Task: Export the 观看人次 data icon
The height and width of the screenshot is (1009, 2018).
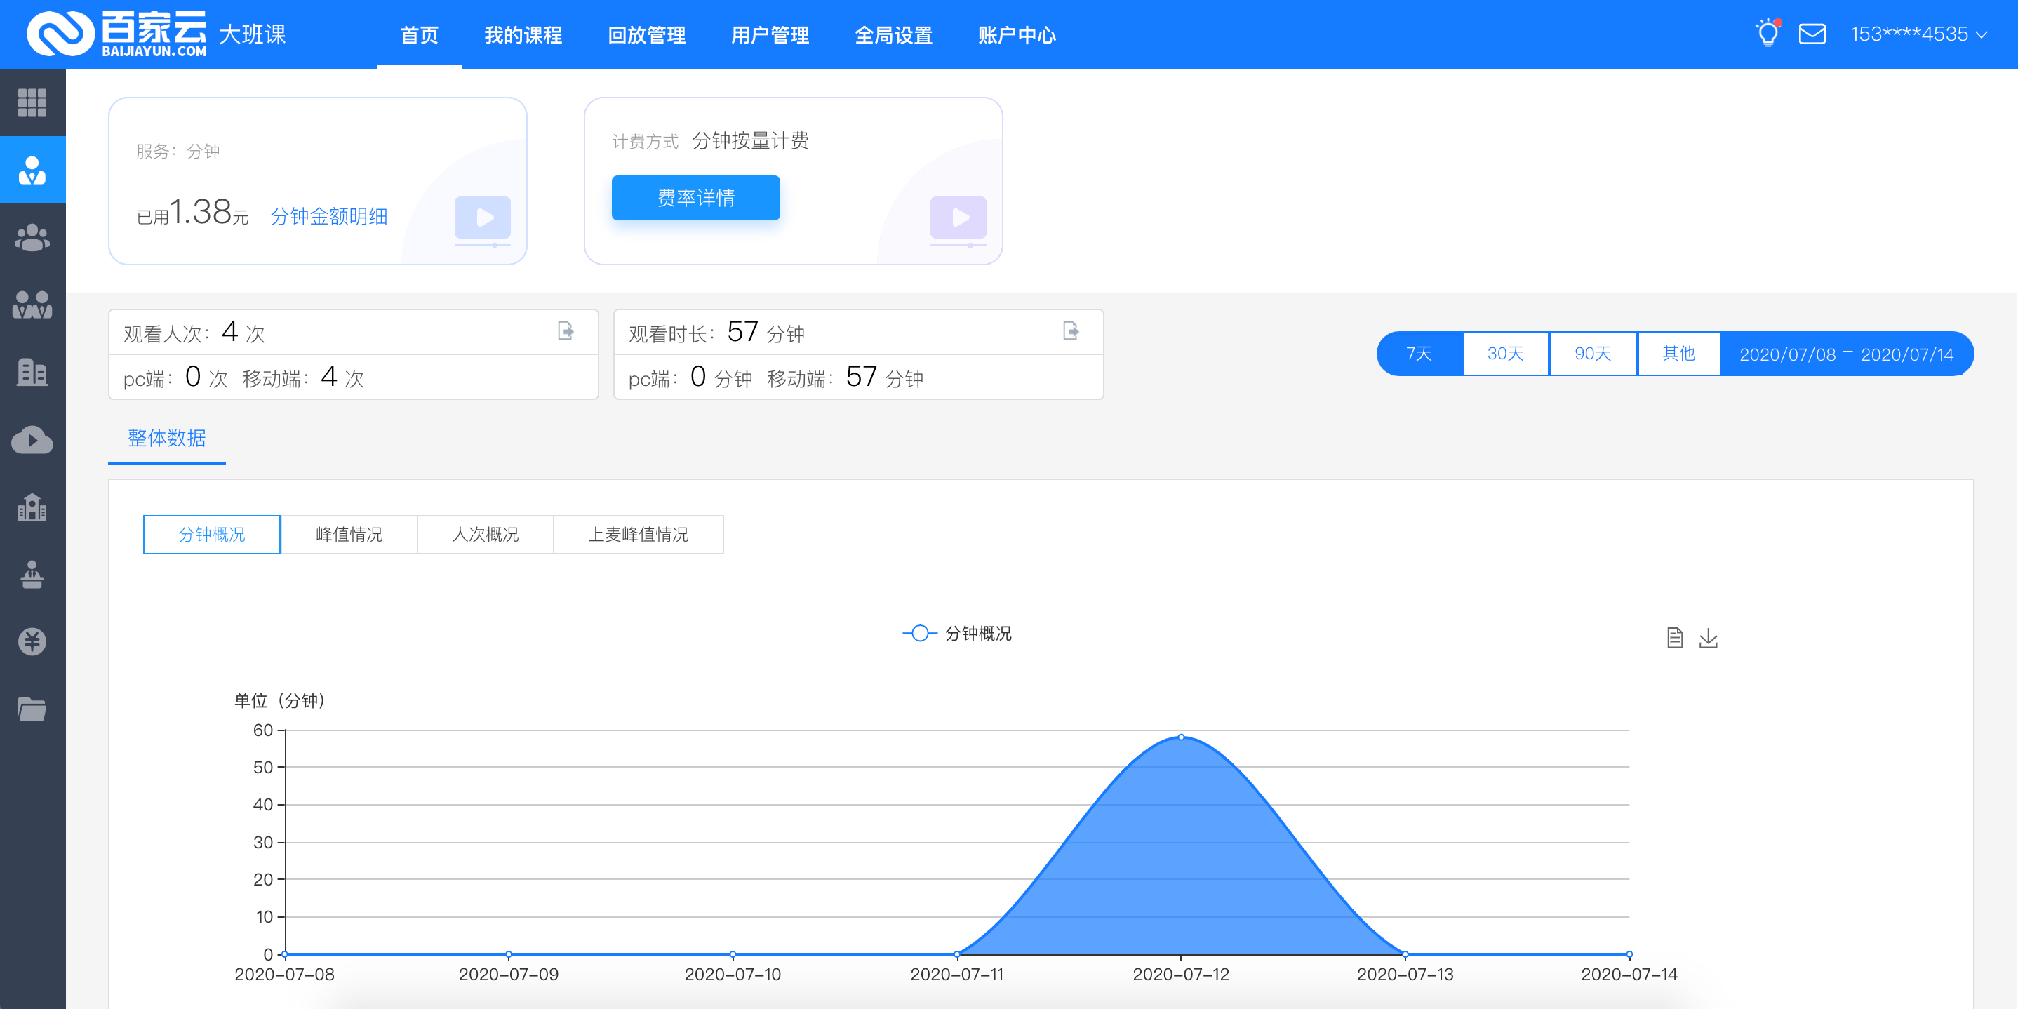Action: click(x=566, y=331)
